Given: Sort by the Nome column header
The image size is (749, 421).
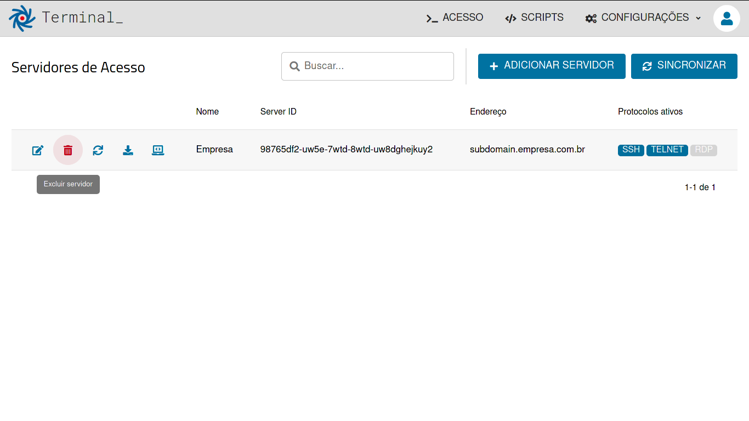Looking at the screenshot, I should pos(207,112).
